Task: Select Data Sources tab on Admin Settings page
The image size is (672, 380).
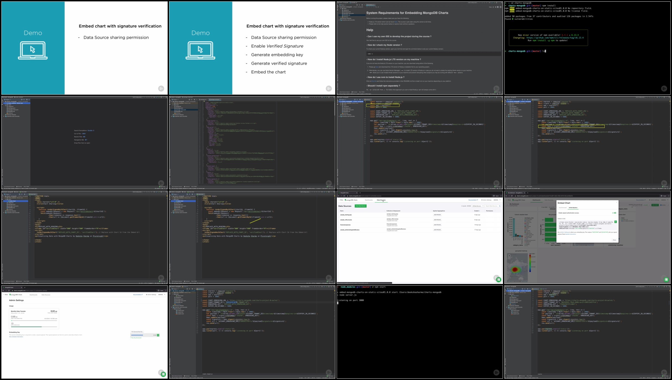Action: coord(46,295)
